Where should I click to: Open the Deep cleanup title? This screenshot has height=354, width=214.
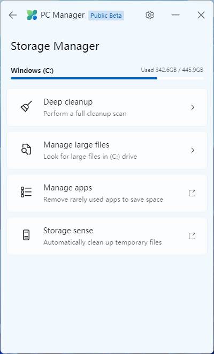68,102
